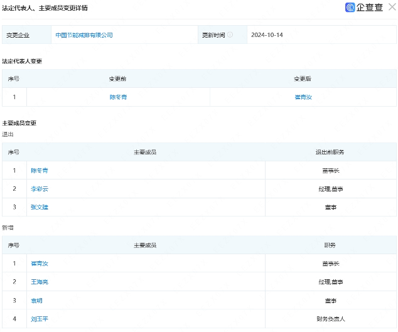398x332 pixels.
Task: Open the 李彩云 member link
Action: (40, 188)
